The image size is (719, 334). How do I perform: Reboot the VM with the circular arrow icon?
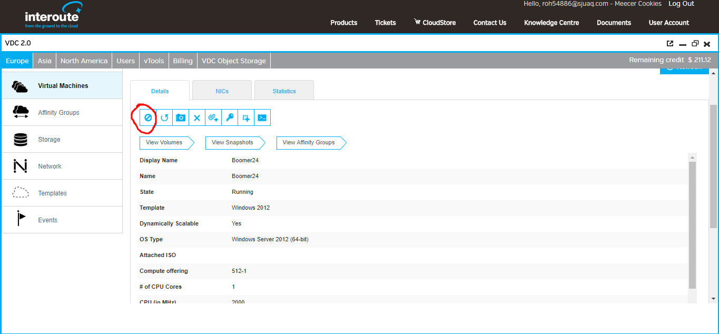point(164,118)
